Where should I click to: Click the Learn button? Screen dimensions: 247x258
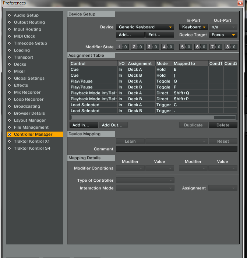(x=130, y=141)
